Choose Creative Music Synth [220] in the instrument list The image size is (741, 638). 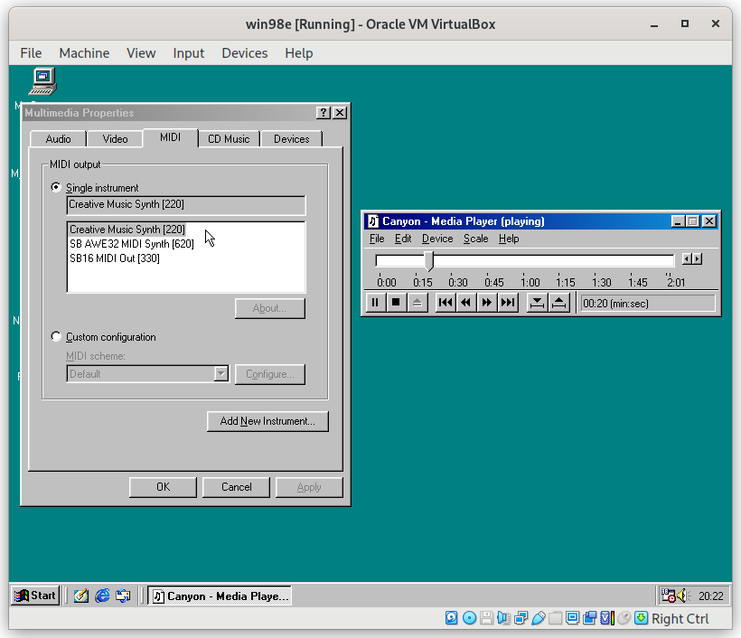pos(127,230)
